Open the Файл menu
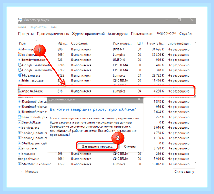The height and width of the screenshot is (194, 214). (22, 27)
